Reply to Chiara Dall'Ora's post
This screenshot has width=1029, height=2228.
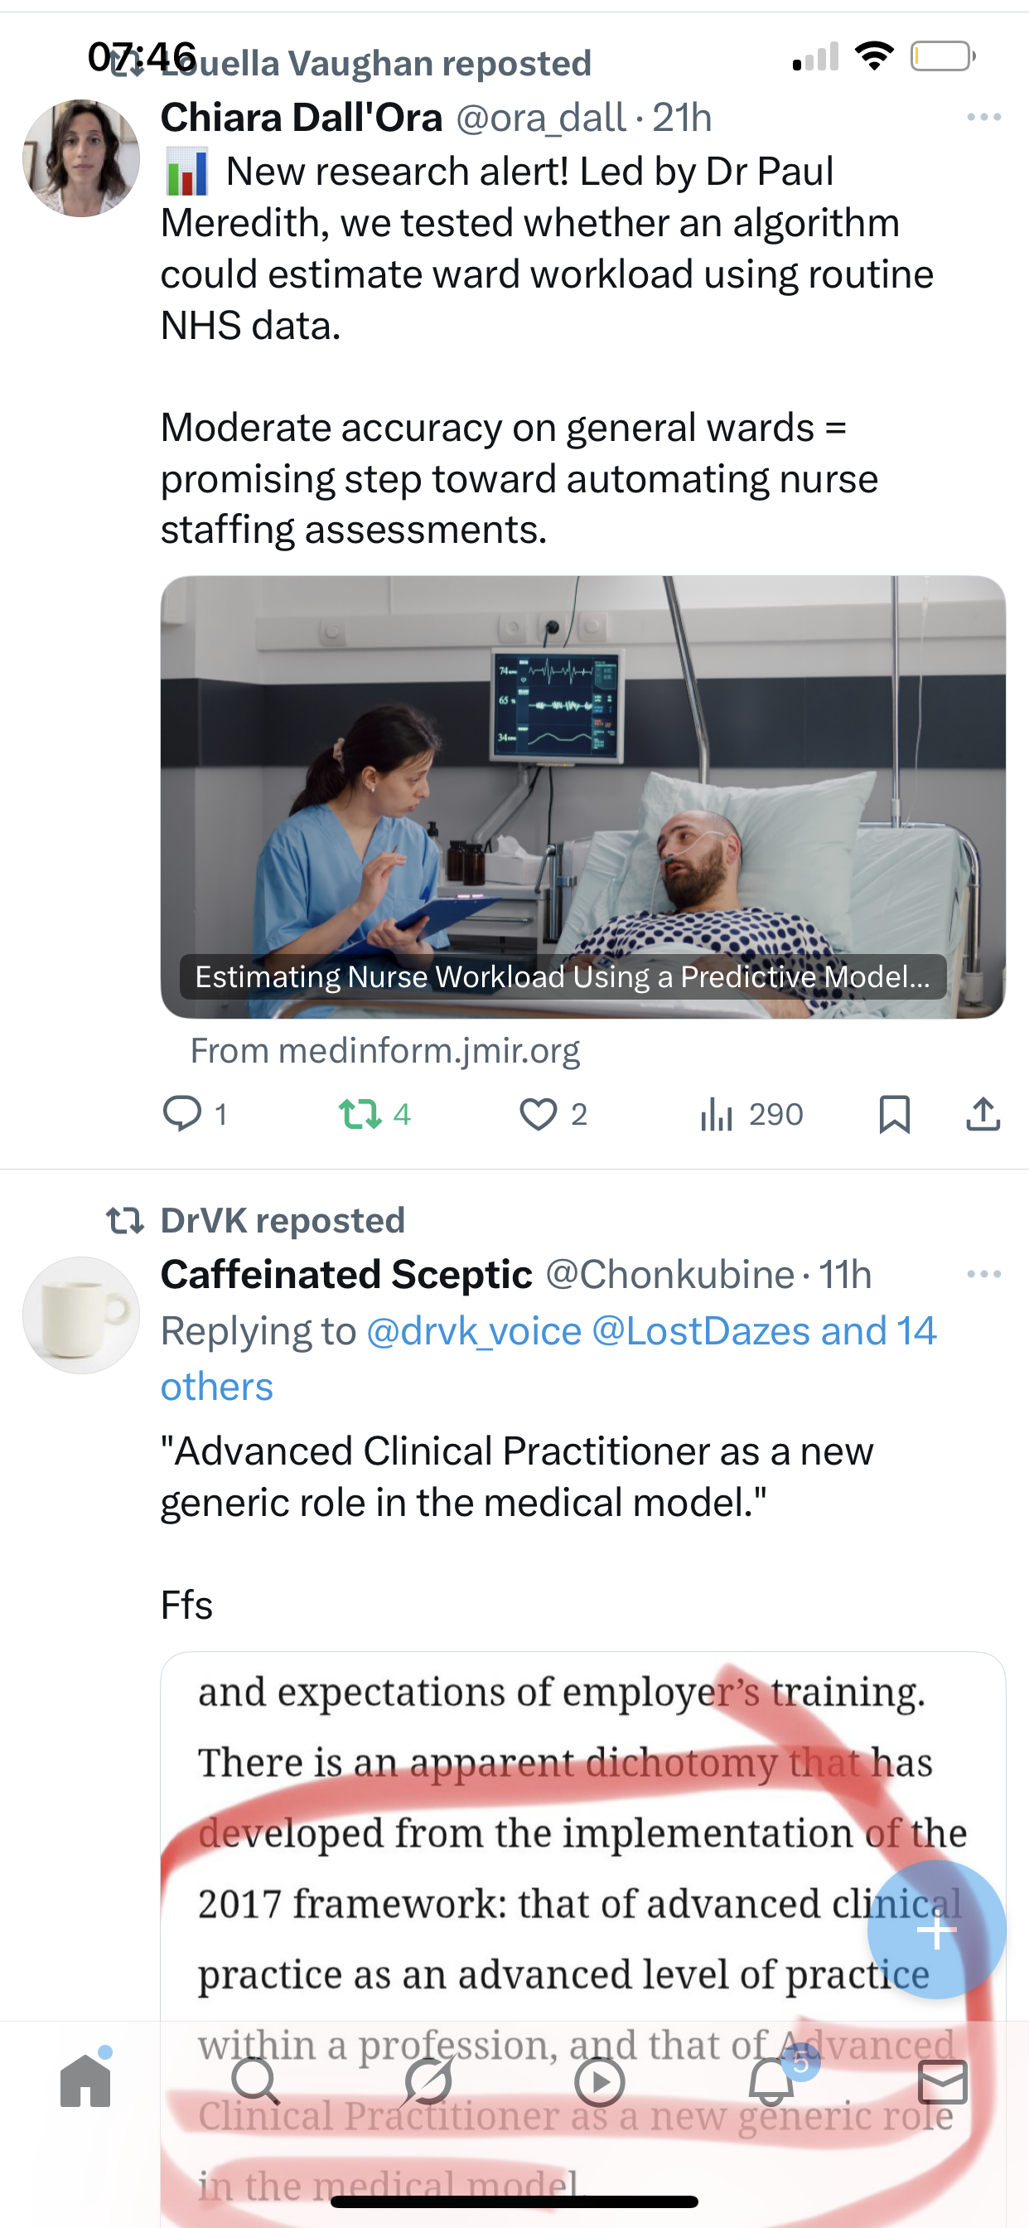click(182, 1113)
